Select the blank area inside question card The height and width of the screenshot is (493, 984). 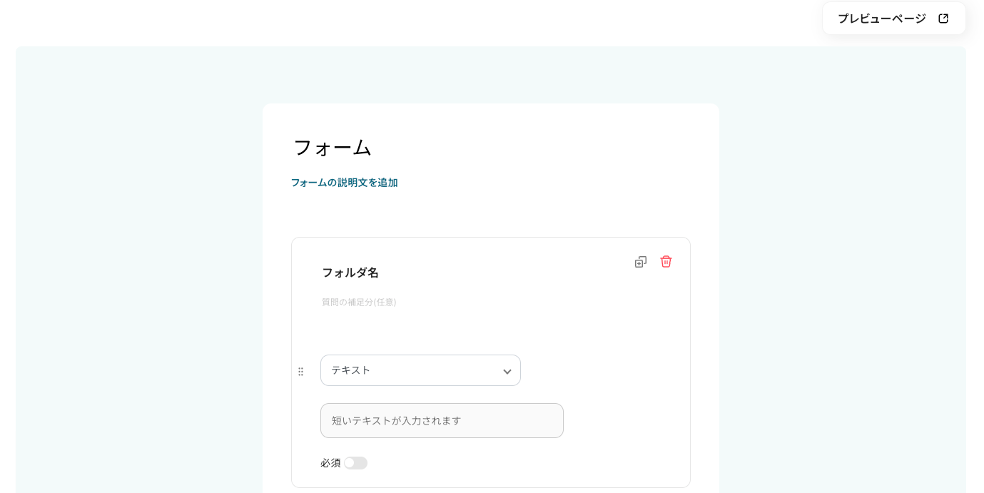pyautogui.click(x=607, y=328)
